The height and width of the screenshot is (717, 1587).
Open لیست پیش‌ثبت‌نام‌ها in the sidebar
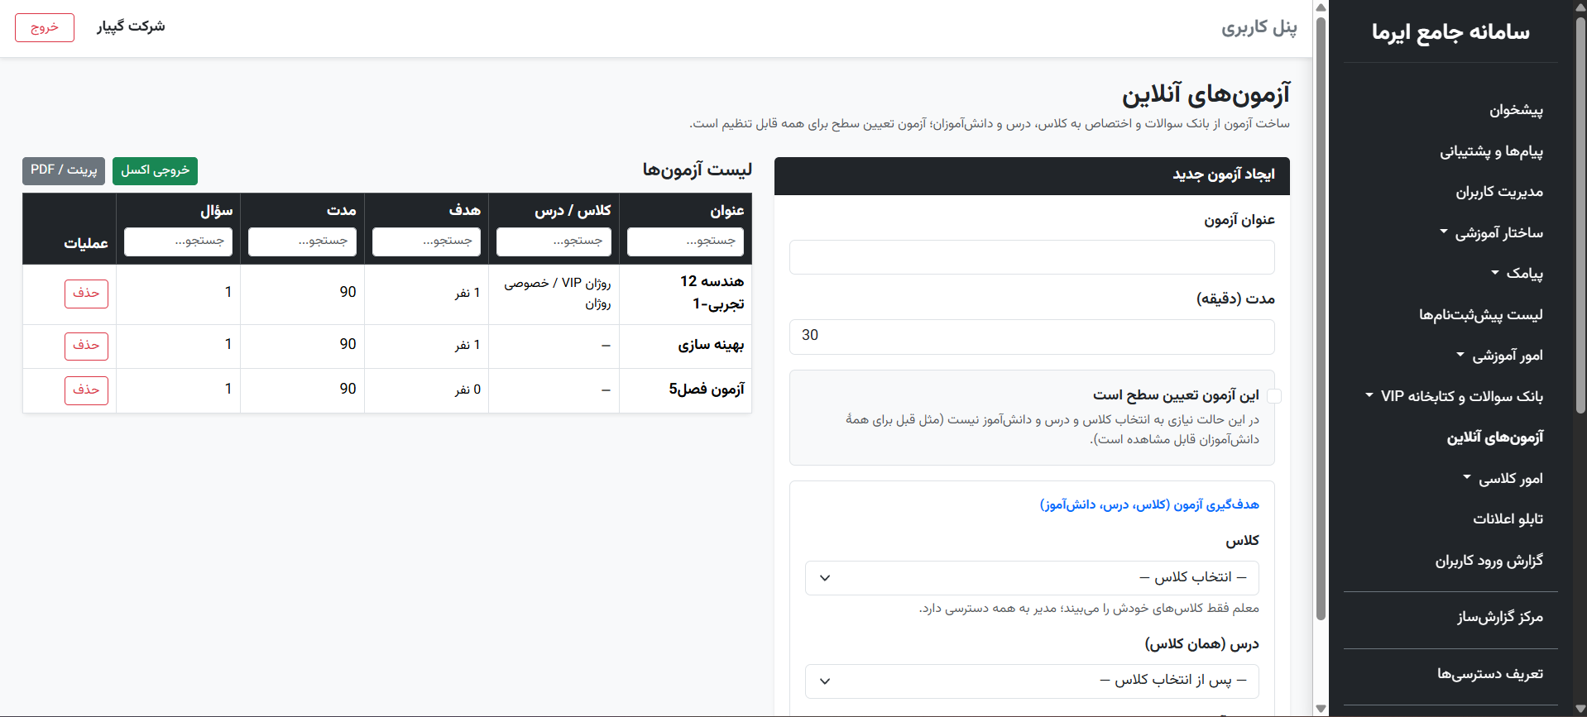click(x=1480, y=314)
